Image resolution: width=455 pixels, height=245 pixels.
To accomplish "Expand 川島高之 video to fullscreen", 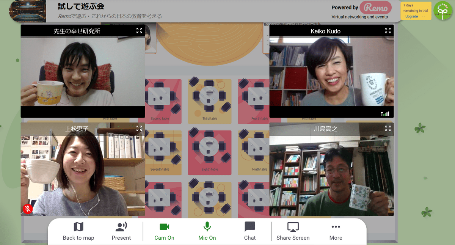I will tap(388, 129).
